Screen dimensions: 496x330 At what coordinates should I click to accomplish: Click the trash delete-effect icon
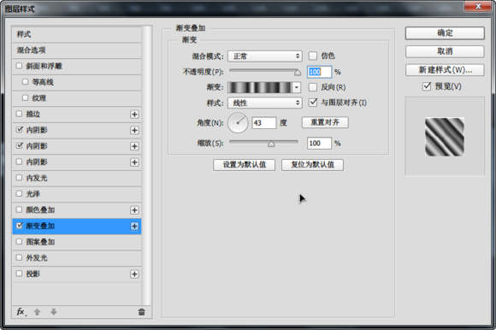click(x=141, y=312)
